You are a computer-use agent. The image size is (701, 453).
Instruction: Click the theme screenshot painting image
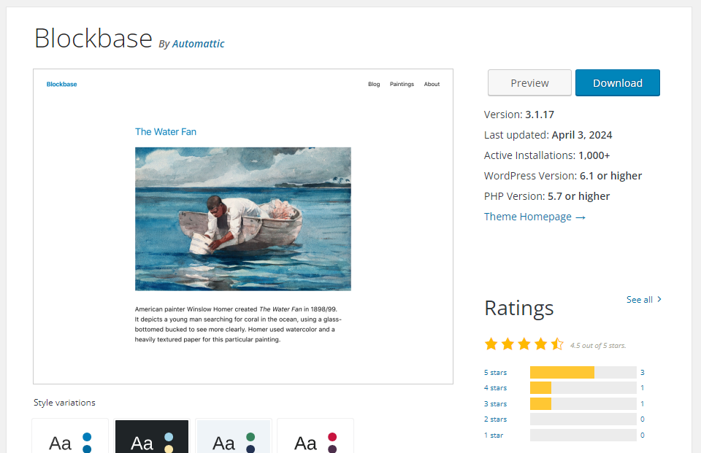coord(242,219)
